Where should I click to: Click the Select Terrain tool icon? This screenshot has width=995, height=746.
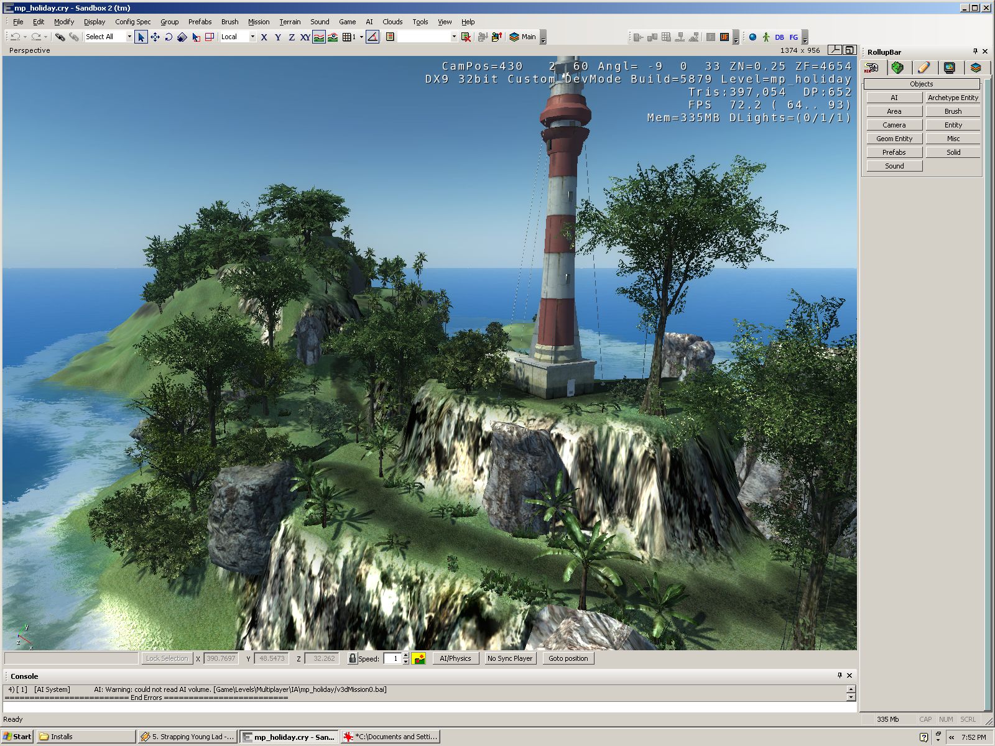pyautogui.click(x=196, y=37)
